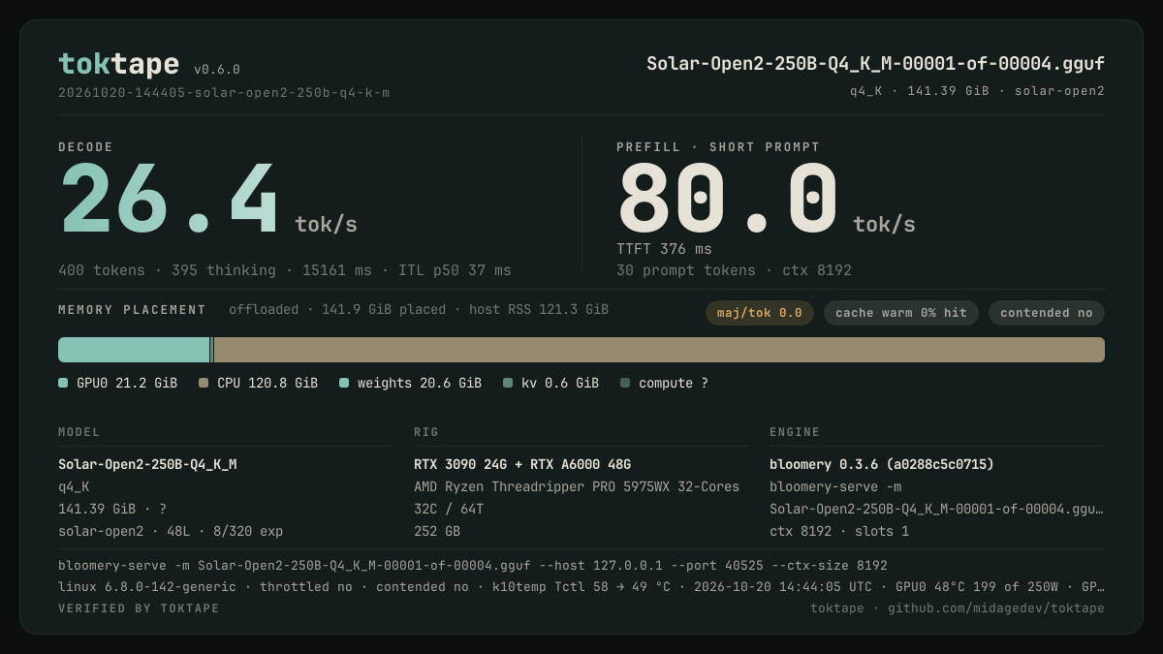The image size is (1163, 654).
Task: Click the VERIFIED BY TOKTAPE label
Action: 139,608
